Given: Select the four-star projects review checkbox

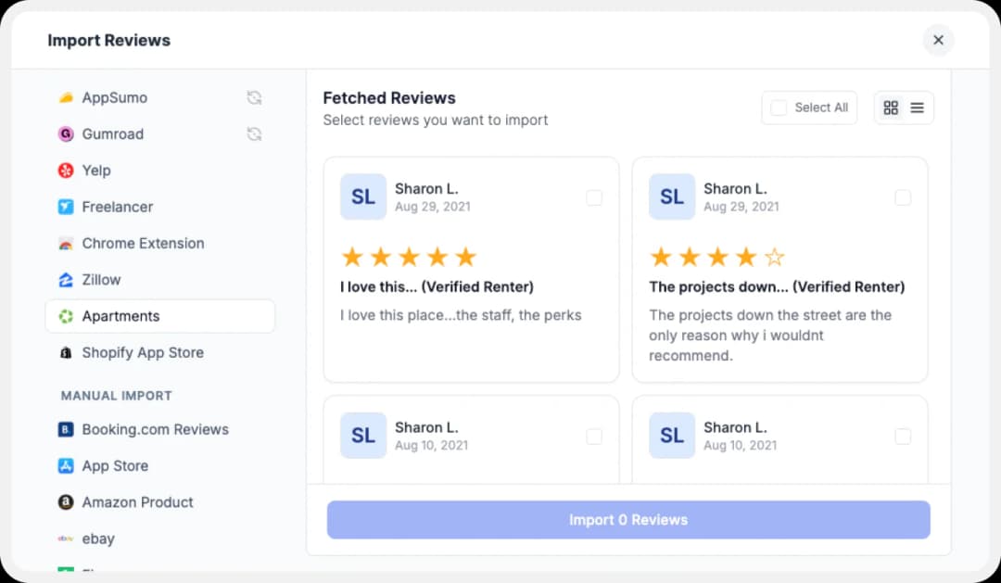Looking at the screenshot, I should [x=903, y=197].
